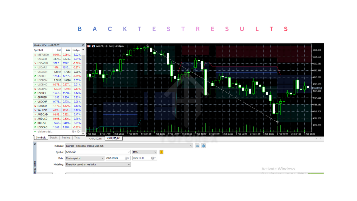Select the Details tab in Market Watch
The image size is (357, 201).
pyautogui.click(x=54, y=138)
